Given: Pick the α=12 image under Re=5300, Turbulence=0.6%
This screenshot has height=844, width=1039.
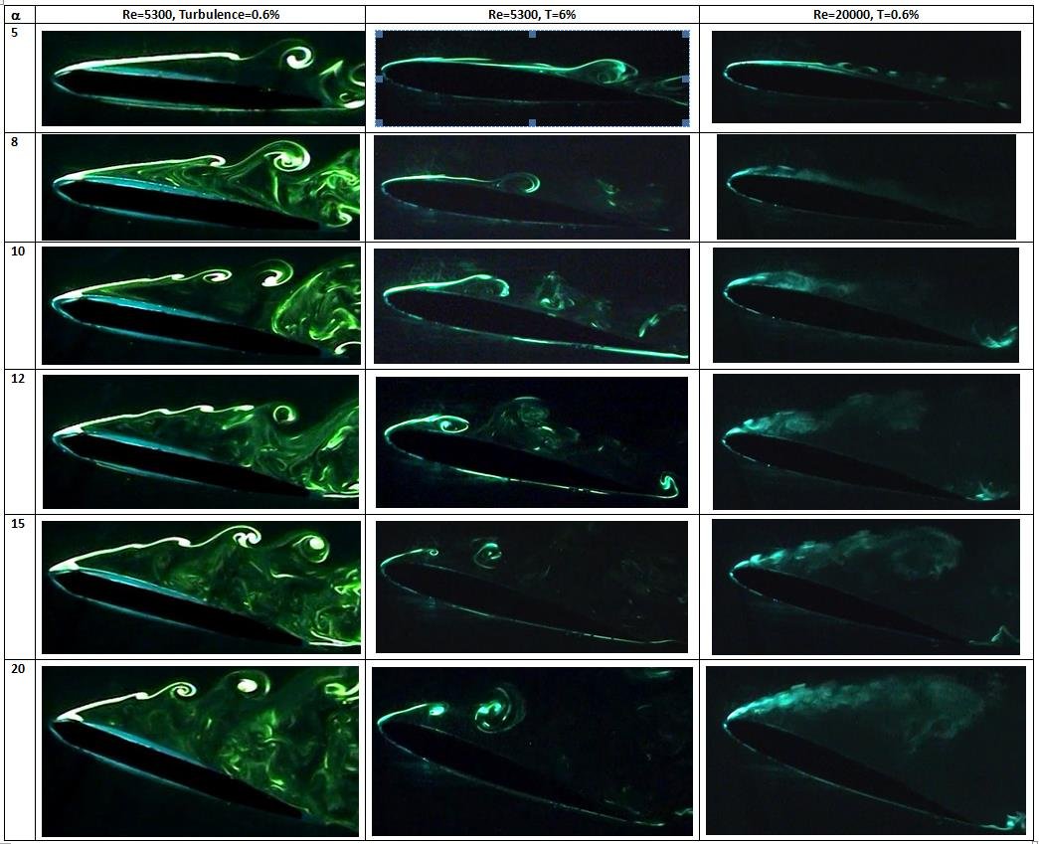Looking at the screenshot, I should pos(201,441).
